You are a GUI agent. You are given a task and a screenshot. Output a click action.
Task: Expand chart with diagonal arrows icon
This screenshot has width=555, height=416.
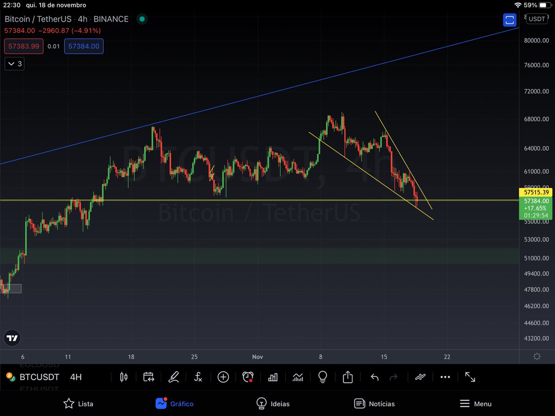coord(470,377)
